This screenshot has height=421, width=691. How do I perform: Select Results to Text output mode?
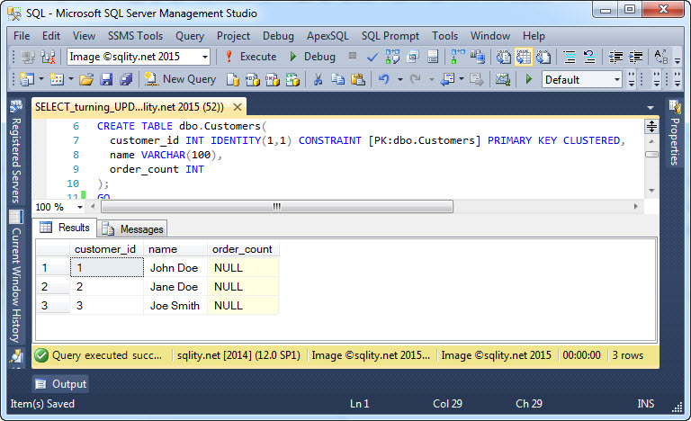[503, 57]
